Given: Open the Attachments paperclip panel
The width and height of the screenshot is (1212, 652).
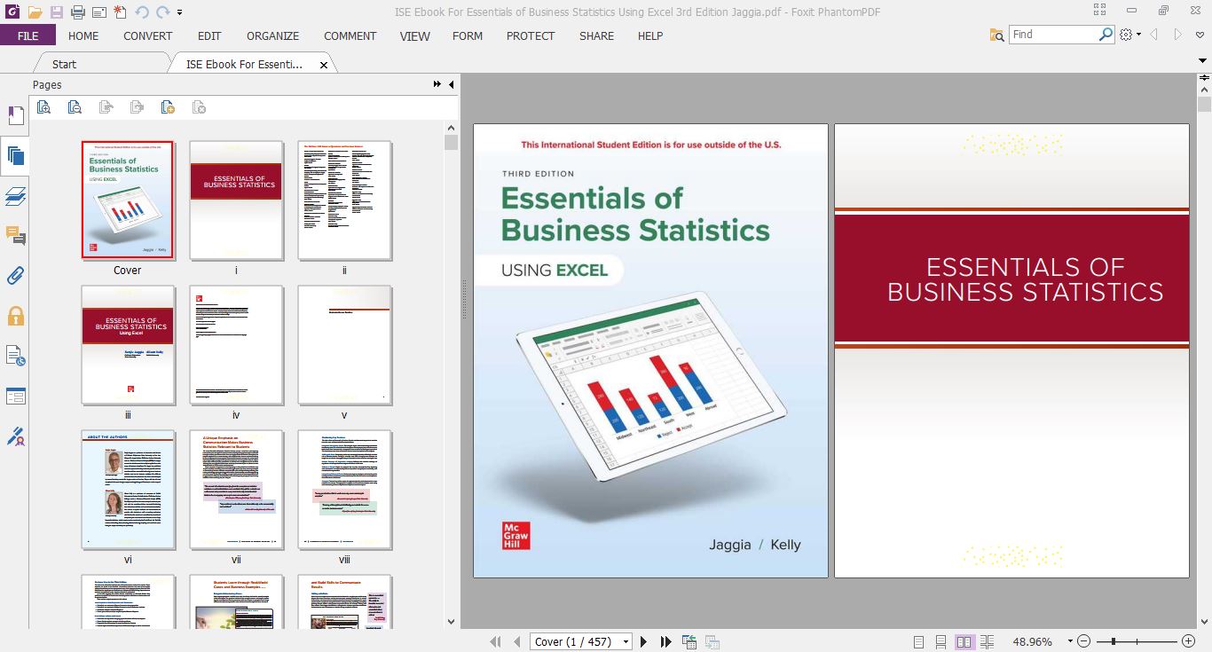Looking at the screenshot, I should click(15, 275).
